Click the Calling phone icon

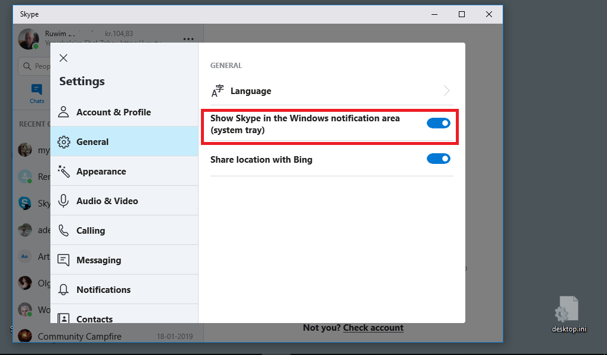(63, 231)
